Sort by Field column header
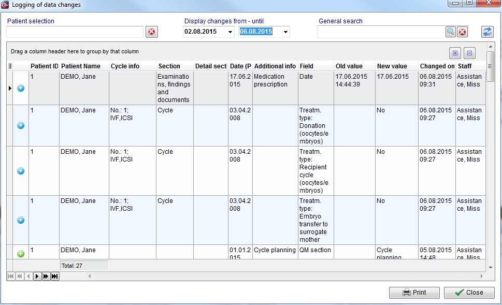 coord(316,66)
